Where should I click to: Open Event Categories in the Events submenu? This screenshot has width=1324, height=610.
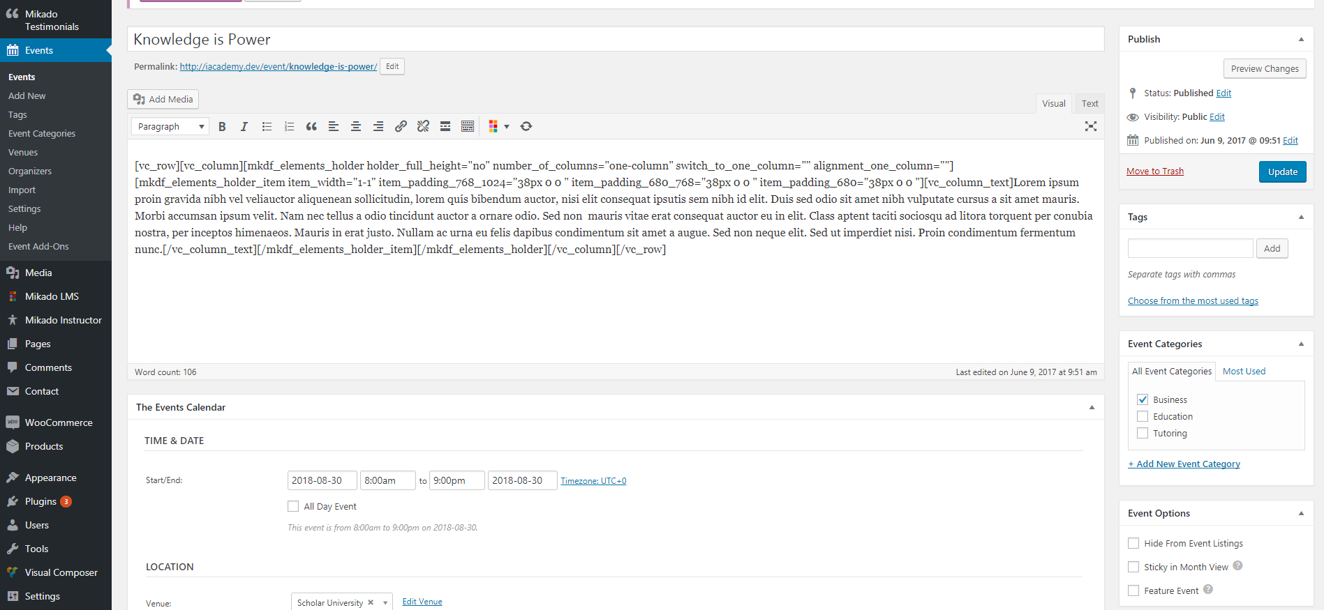tap(42, 133)
